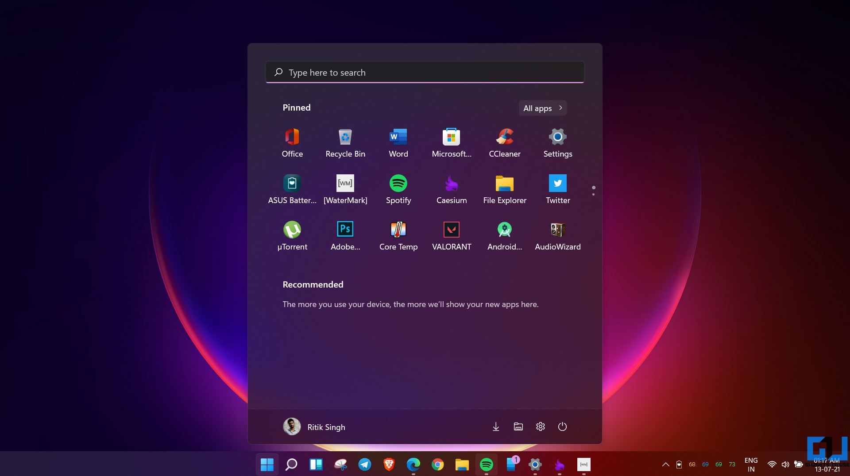850x476 pixels.
Task: Open the Snipping Tool taskbar icon
Action: 340,464
